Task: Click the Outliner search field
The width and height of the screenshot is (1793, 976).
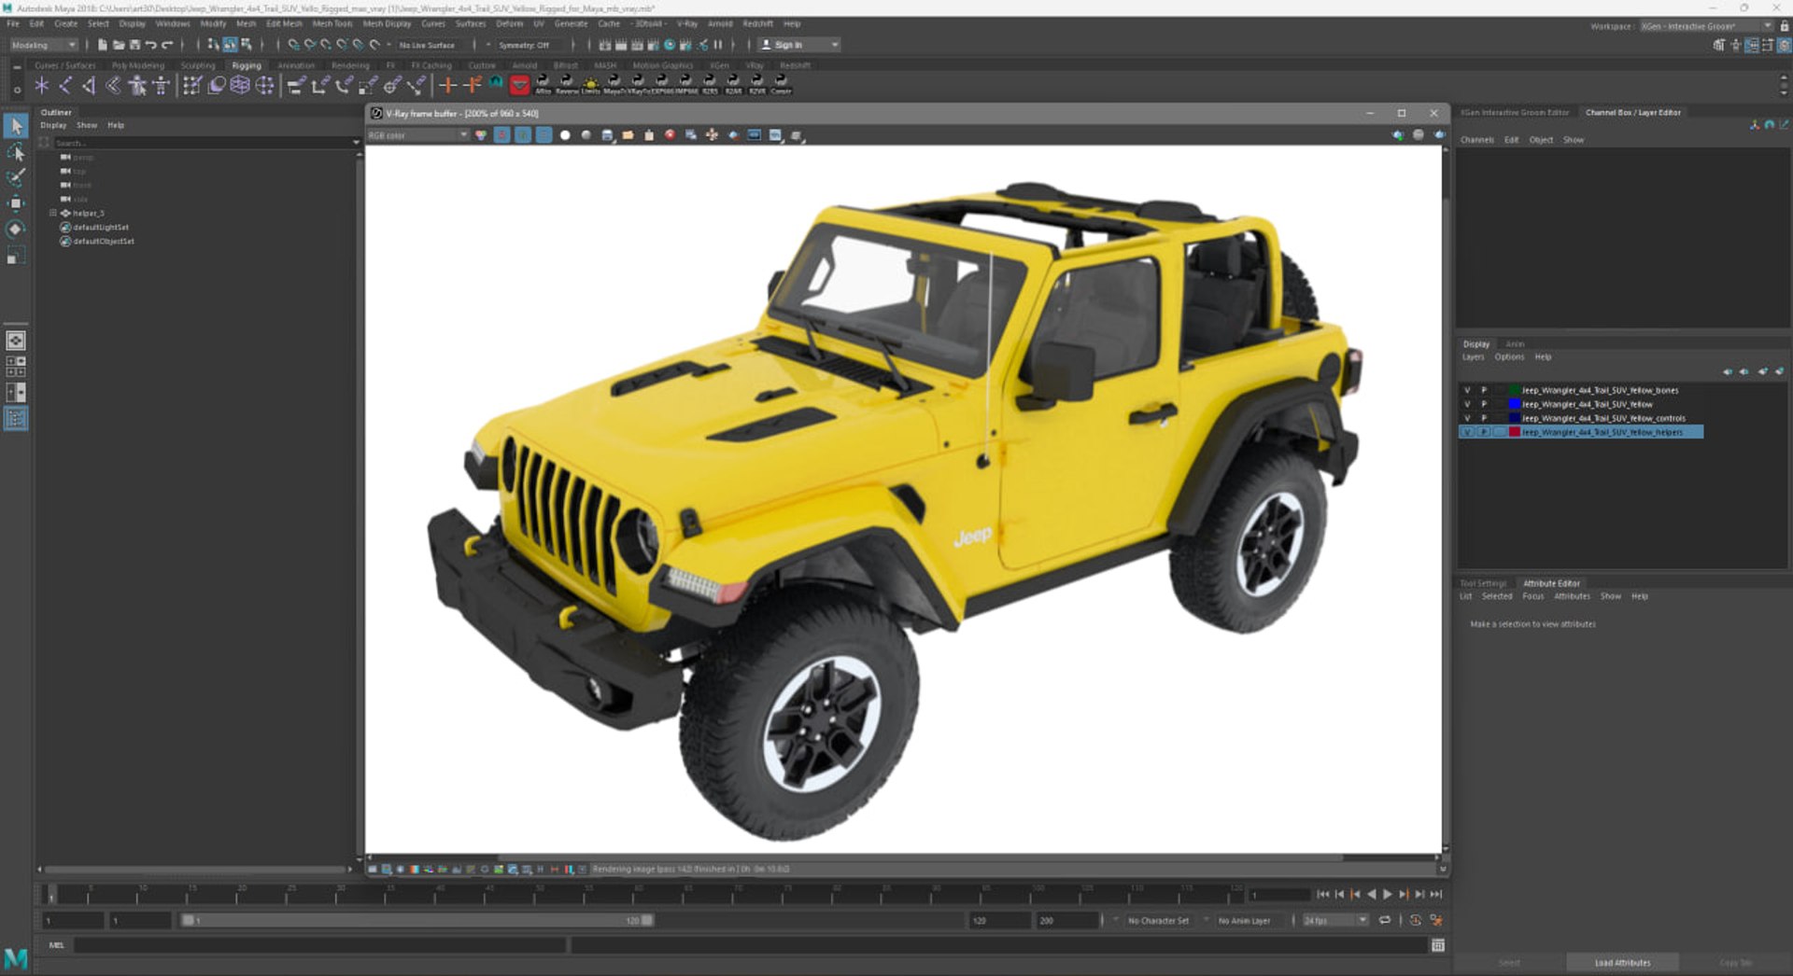Action: click(x=201, y=143)
